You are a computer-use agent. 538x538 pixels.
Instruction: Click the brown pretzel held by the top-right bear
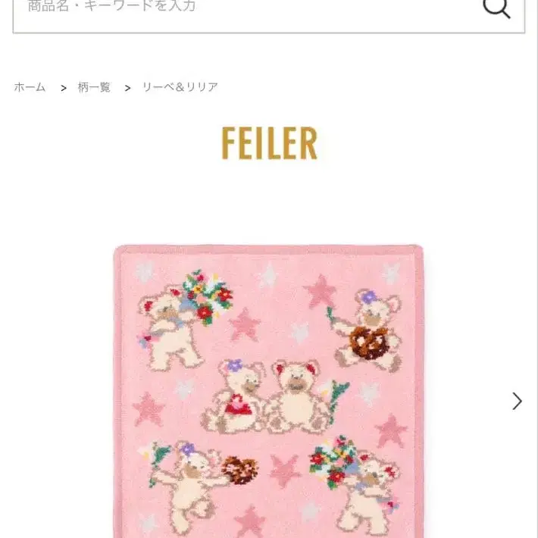click(369, 343)
